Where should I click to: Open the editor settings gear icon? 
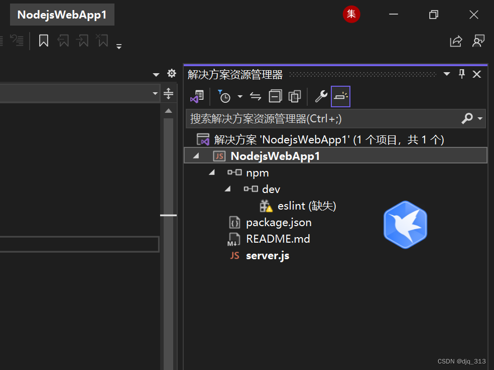click(x=172, y=73)
